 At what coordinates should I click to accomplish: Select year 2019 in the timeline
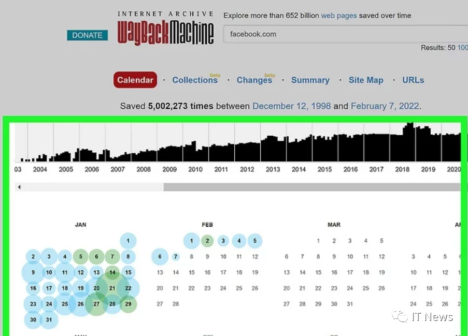(428, 169)
